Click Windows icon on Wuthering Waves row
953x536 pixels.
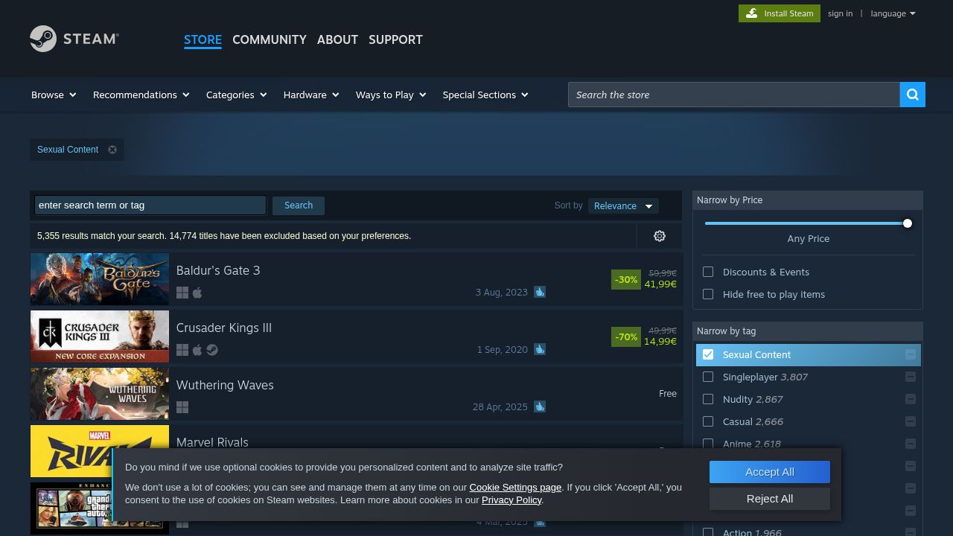tap(182, 407)
